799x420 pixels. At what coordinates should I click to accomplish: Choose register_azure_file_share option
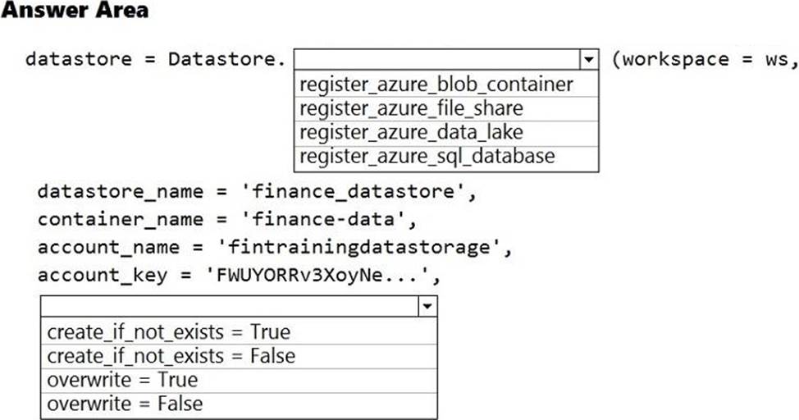(x=411, y=108)
